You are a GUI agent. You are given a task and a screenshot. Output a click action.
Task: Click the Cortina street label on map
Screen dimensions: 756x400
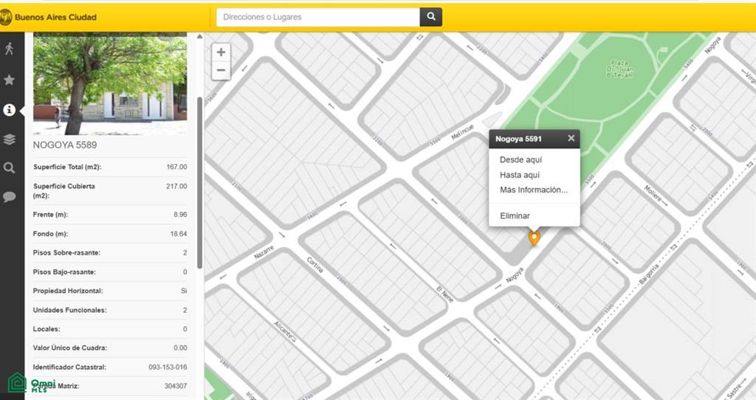315,265
